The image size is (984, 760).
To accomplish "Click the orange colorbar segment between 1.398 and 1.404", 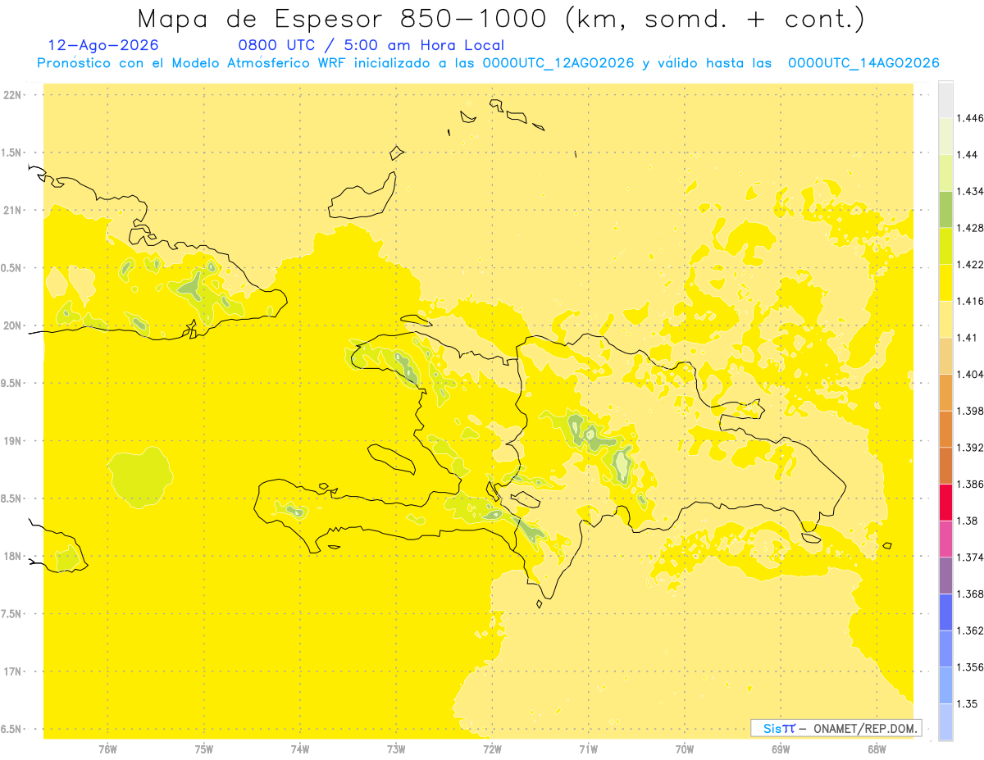I will (945, 392).
